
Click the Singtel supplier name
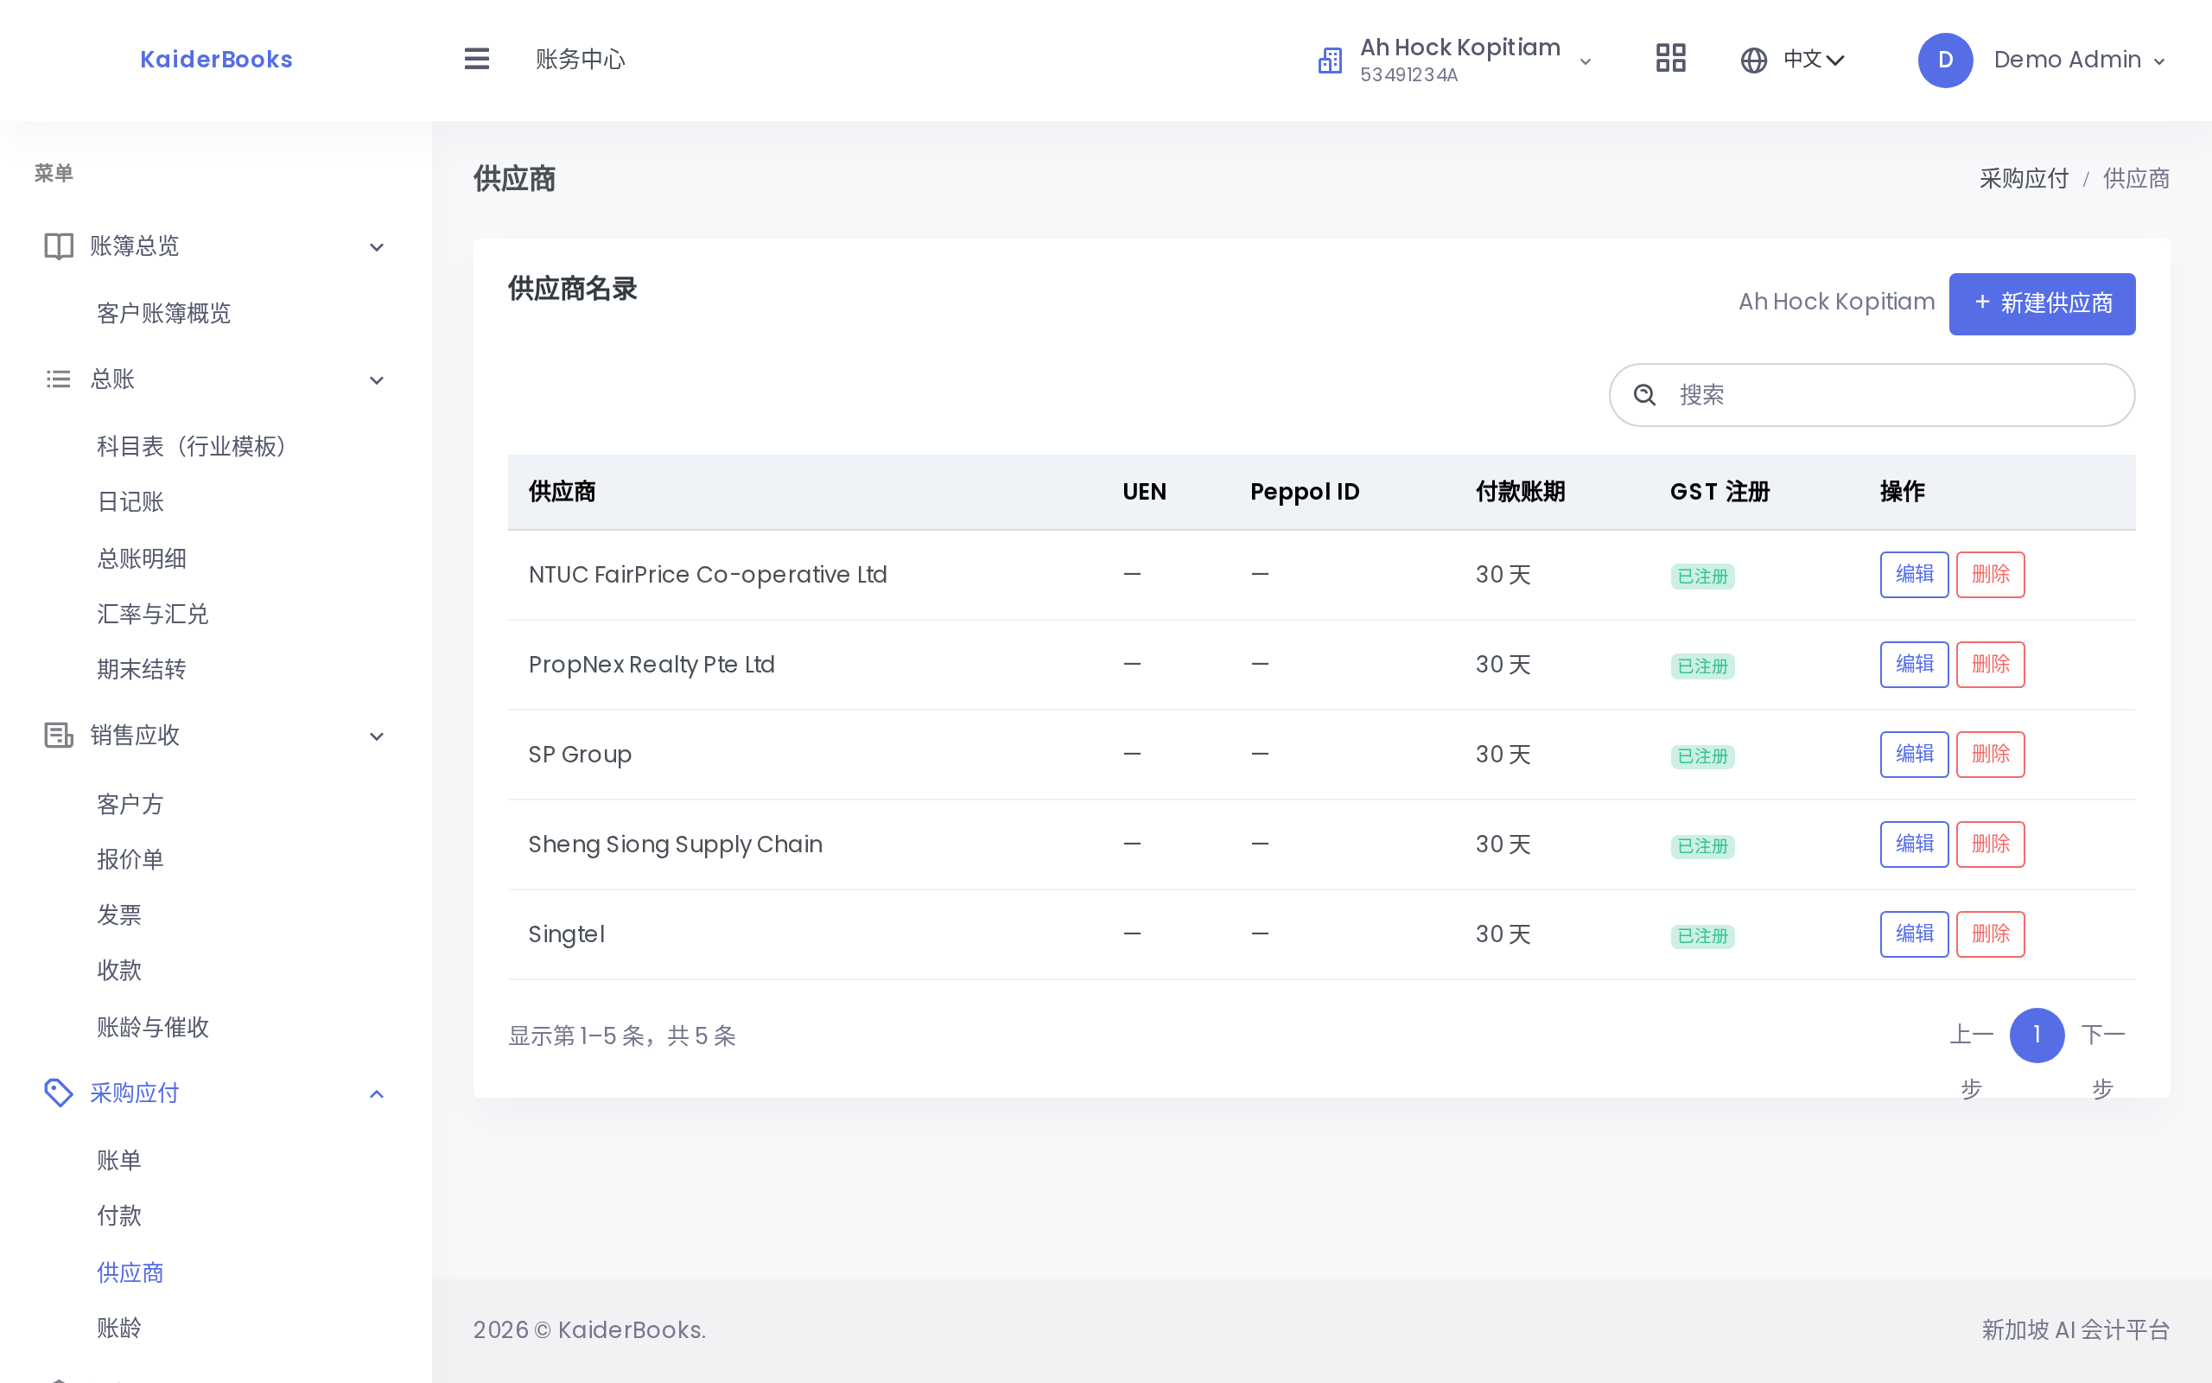tap(567, 934)
